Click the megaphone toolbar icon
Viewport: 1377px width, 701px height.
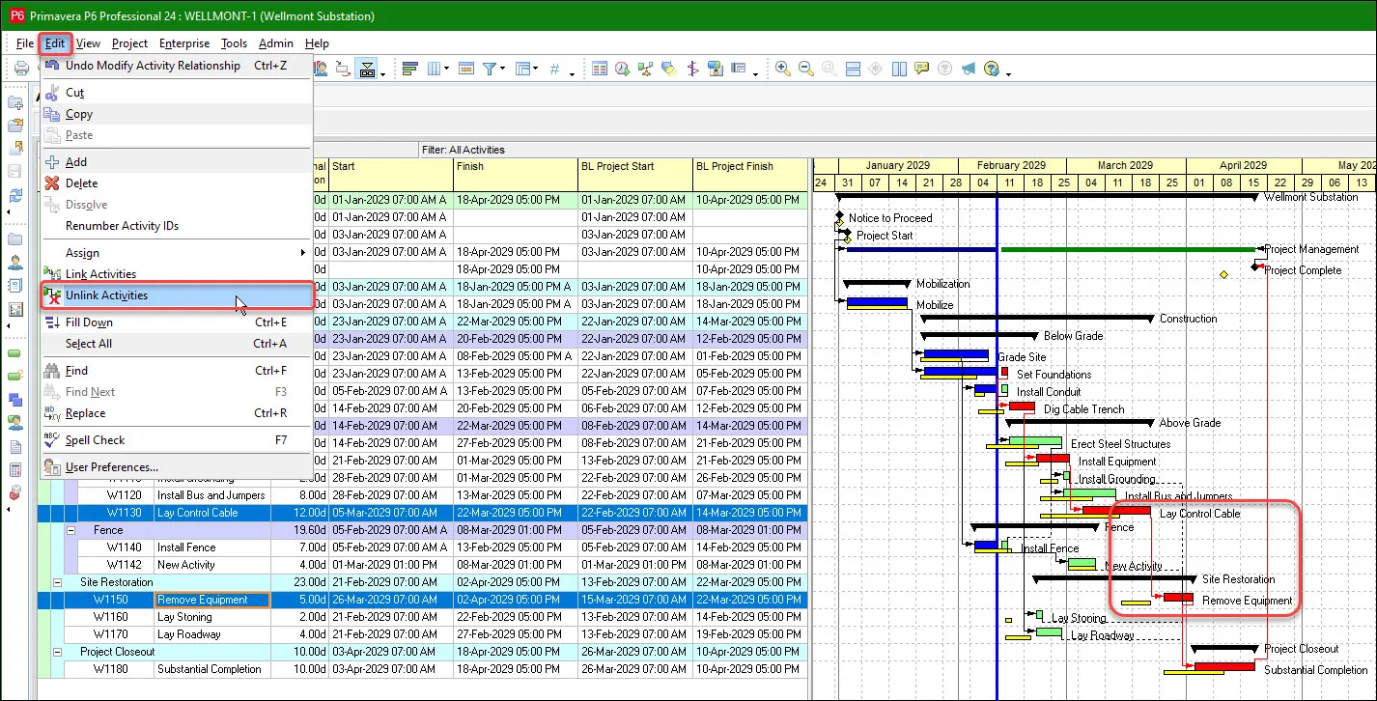968,69
